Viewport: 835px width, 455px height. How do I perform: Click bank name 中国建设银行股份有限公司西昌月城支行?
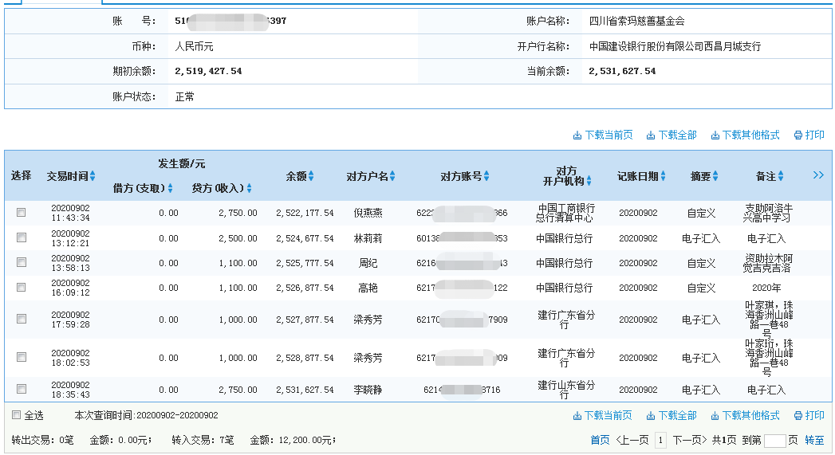click(x=675, y=46)
